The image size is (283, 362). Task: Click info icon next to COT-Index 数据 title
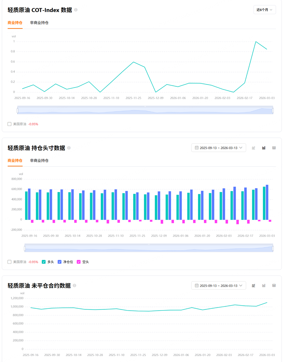click(76, 10)
